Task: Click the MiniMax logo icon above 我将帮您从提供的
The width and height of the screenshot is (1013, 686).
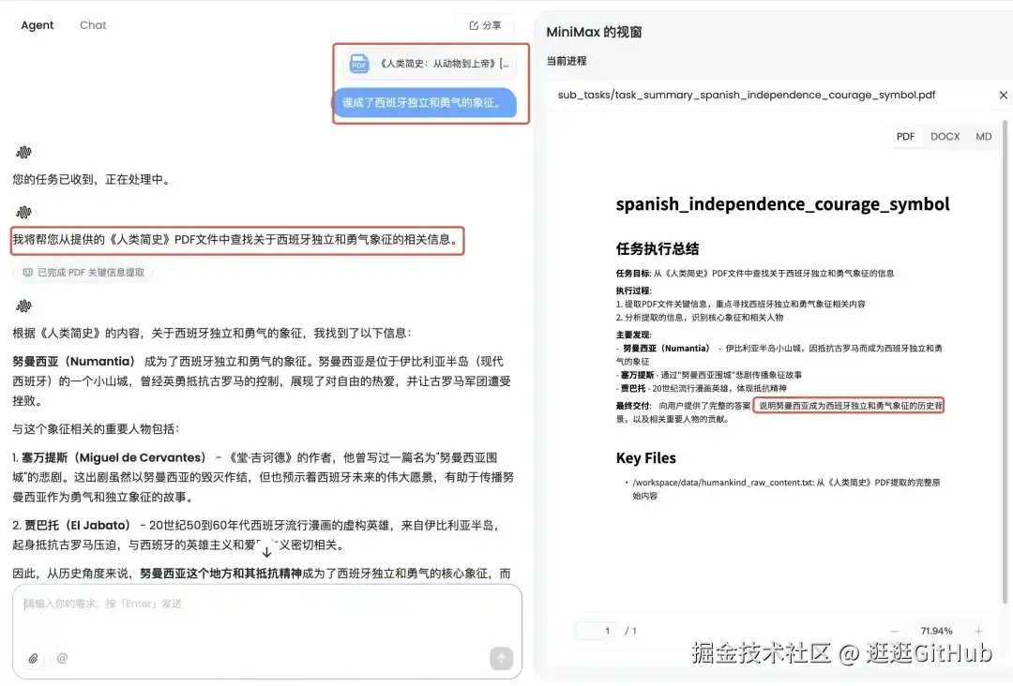Action: pos(23,213)
